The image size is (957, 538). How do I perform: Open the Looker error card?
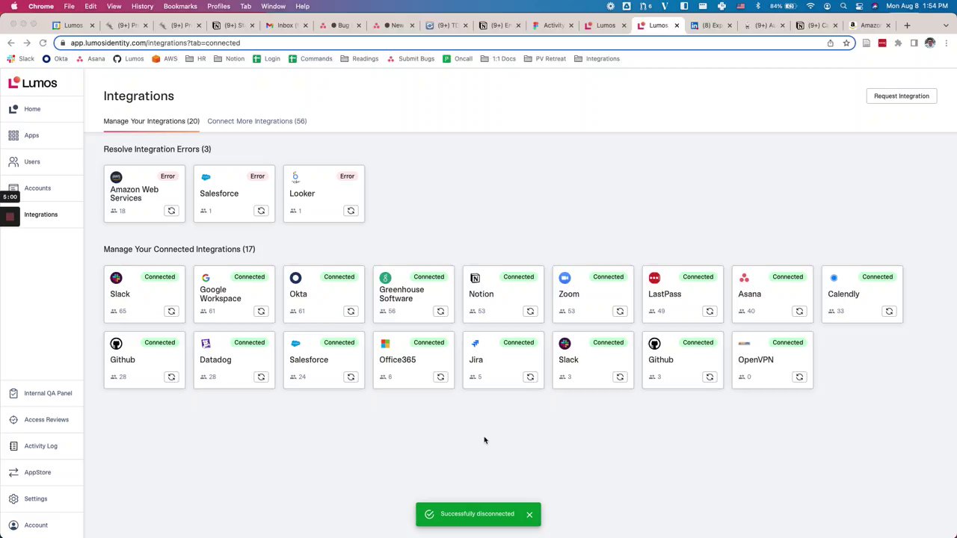coord(324,194)
